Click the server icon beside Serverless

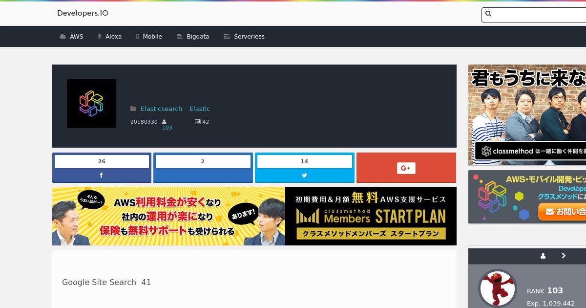tap(227, 37)
